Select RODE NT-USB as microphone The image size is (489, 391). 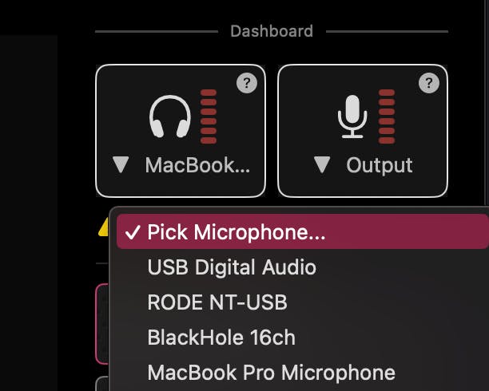(x=217, y=302)
